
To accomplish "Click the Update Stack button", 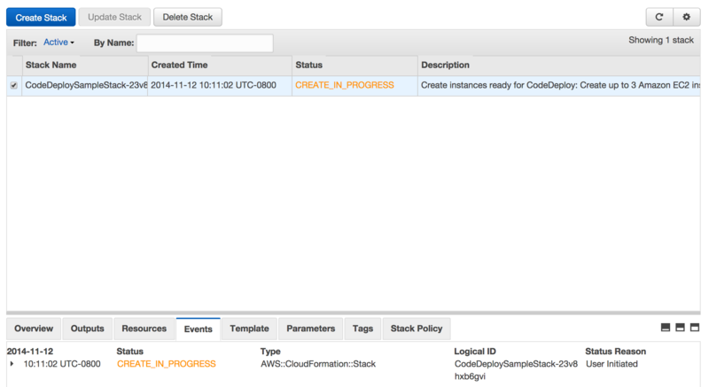I will coord(114,17).
